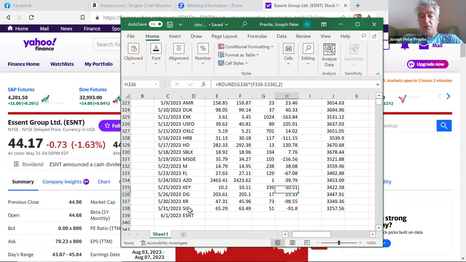Open the View ribbon tab
466x262 pixels.
click(x=325, y=36)
